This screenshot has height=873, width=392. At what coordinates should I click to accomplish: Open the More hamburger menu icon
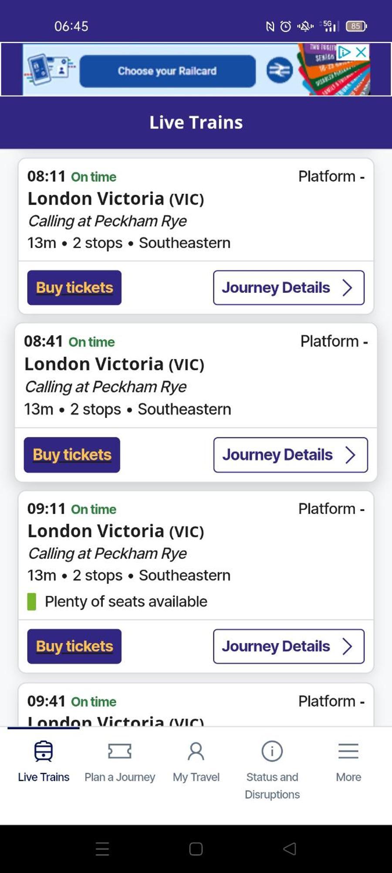coord(348,751)
